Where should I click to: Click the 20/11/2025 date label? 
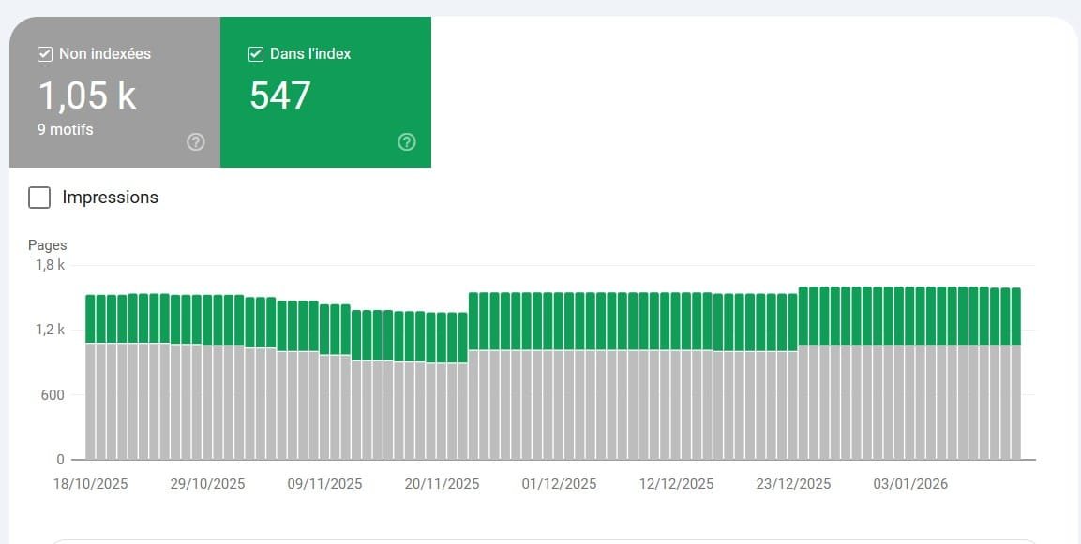(442, 484)
